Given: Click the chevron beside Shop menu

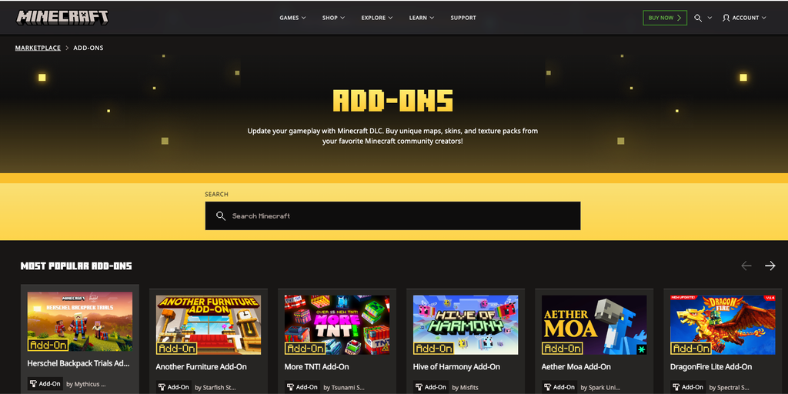Looking at the screenshot, I should 342,18.
